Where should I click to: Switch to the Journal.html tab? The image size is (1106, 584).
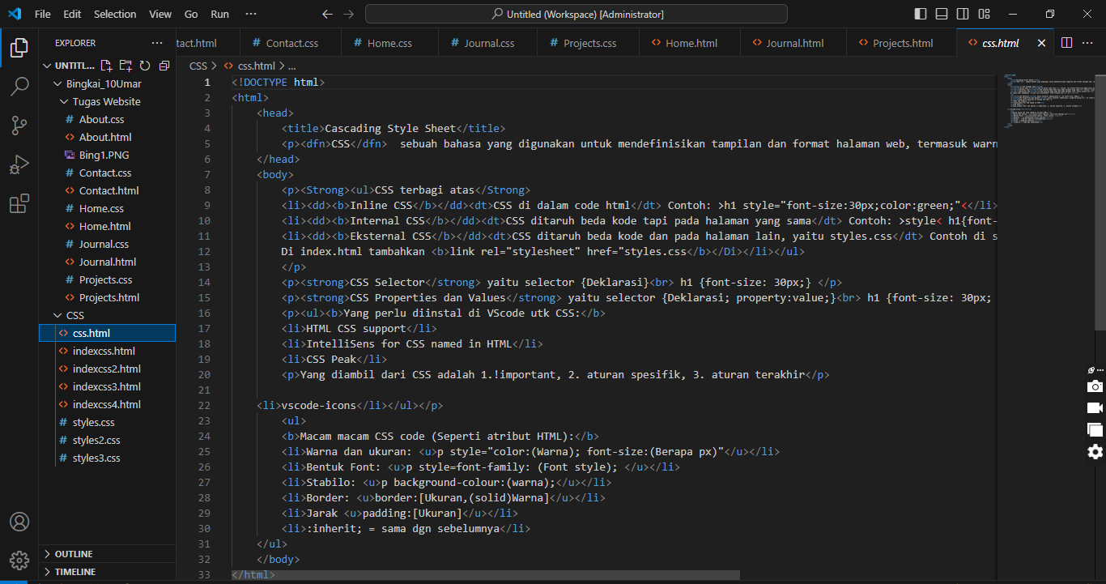[794, 43]
